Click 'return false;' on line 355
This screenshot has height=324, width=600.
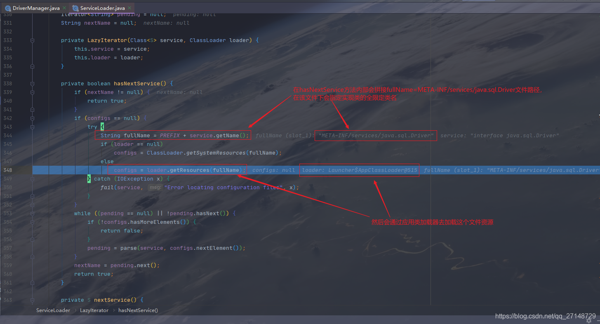[122, 231]
